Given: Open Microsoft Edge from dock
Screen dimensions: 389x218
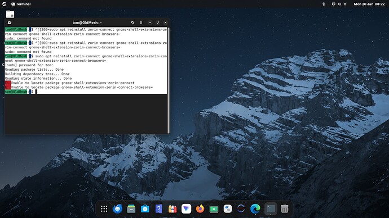Looking at the screenshot, I should pos(255,209).
